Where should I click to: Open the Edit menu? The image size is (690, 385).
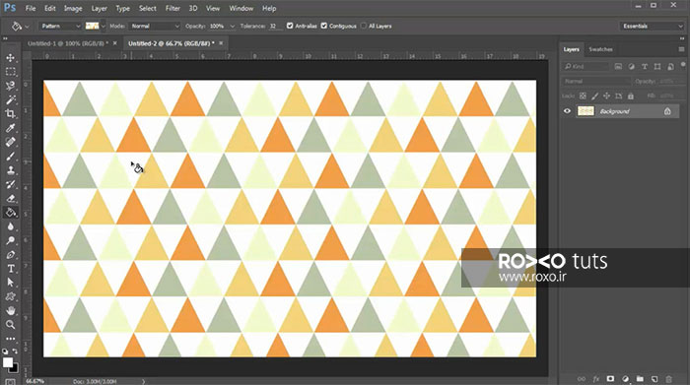click(49, 8)
